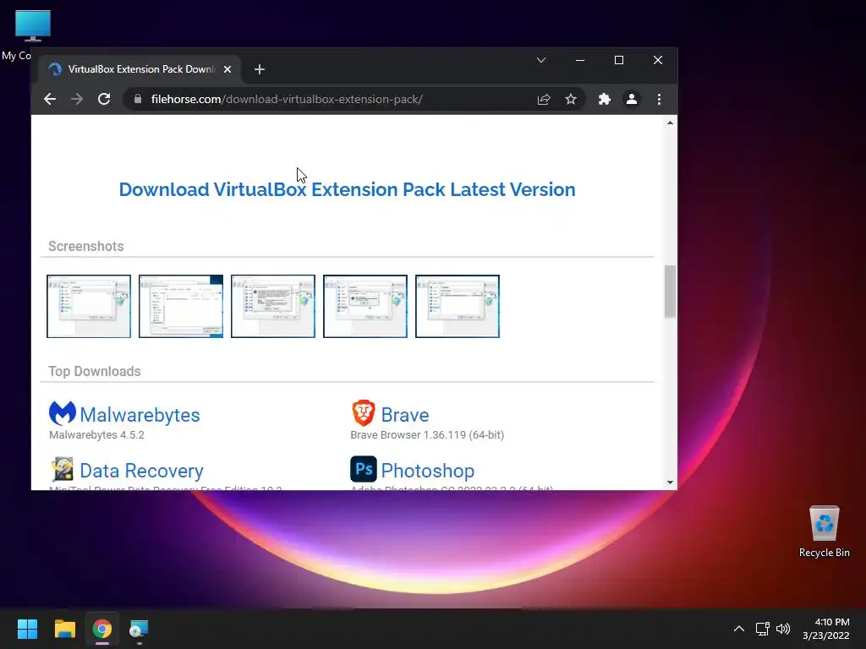Click Download VirtualBox Extension Pack Latest Version link
The image size is (866, 649).
tap(347, 189)
